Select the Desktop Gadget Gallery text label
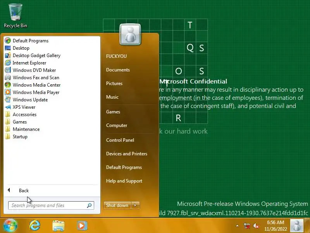 (36, 56)
